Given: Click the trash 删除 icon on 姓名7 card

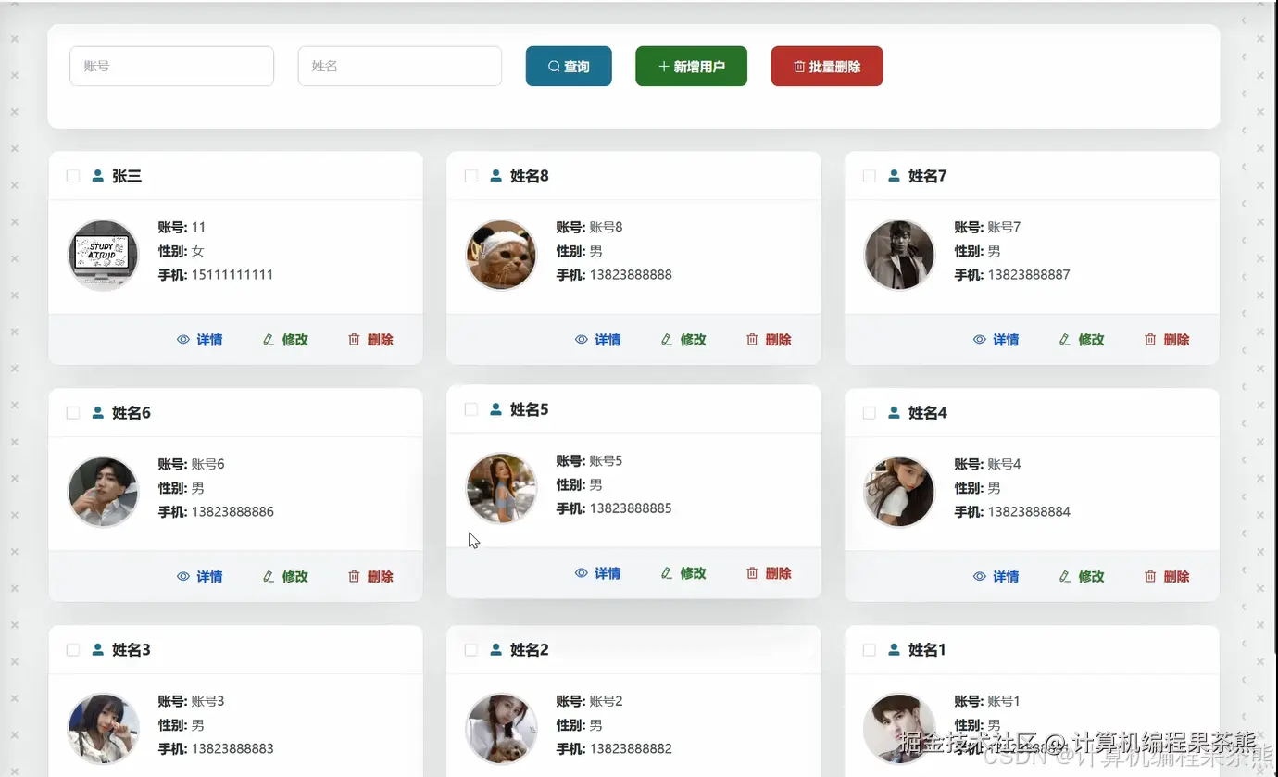Looking at the screenshot, I should tap(1148, 340).
